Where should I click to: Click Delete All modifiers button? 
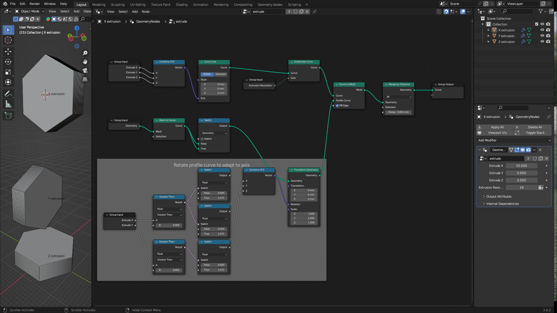pyautogui.click(x=533, y=127)
